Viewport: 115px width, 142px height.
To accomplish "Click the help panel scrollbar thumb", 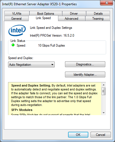I will point(104,91).
